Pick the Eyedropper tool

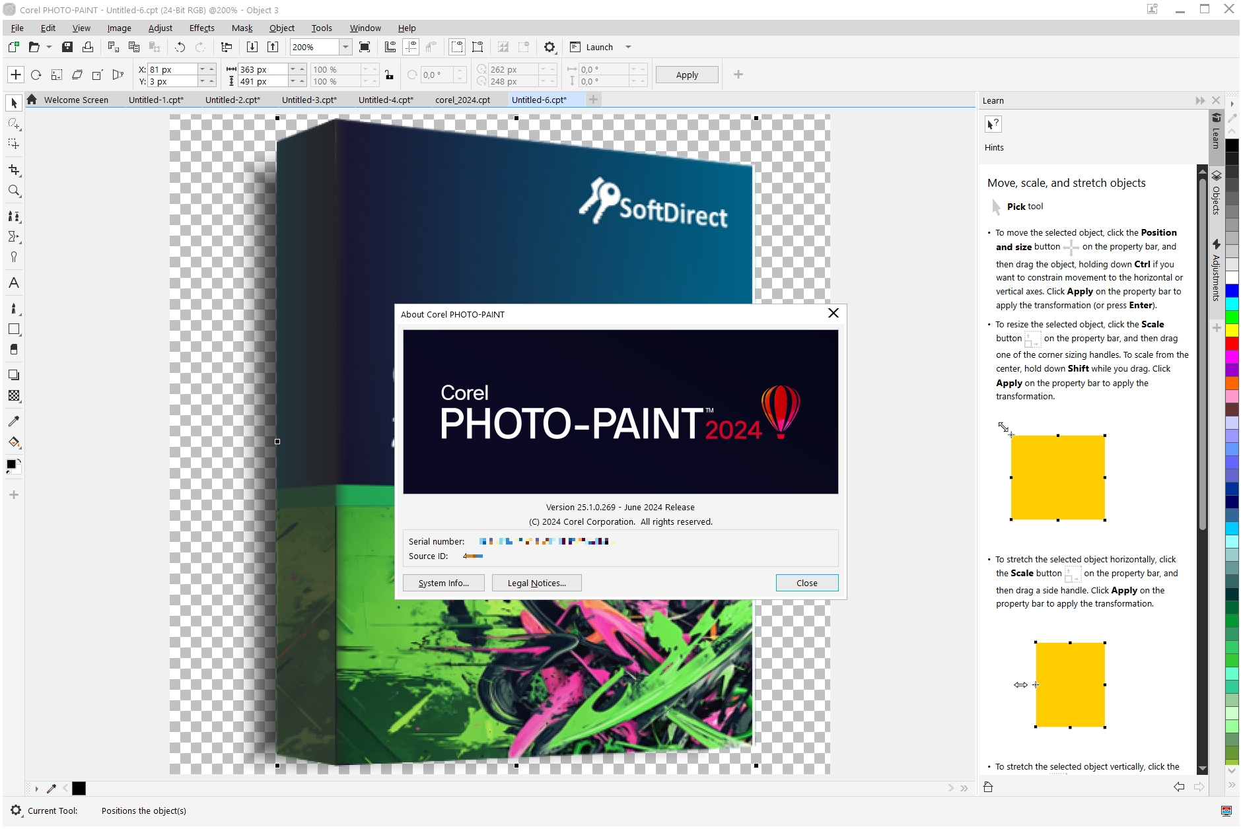[x=14, y=421]
